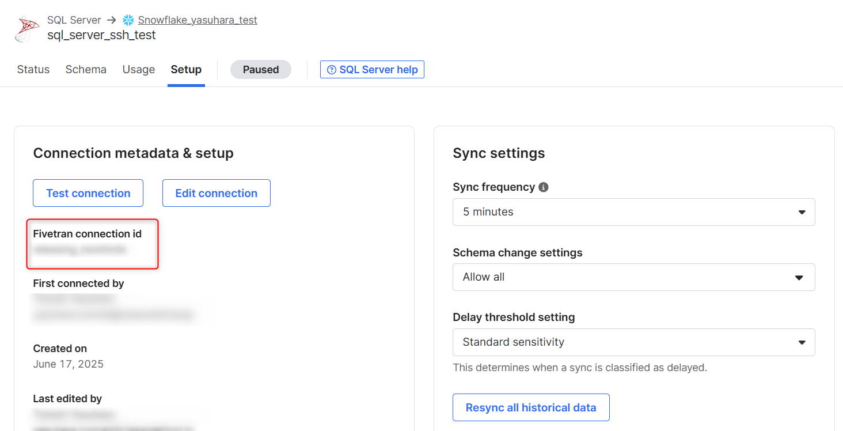Click the 'Fivetran connection id' label

(x=87, y=234)
